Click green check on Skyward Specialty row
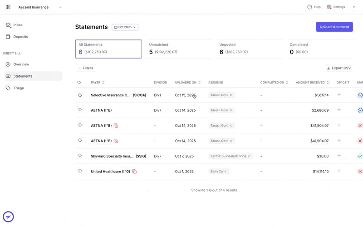The width and height of the screenshot is (363, 227). [360, 156]
